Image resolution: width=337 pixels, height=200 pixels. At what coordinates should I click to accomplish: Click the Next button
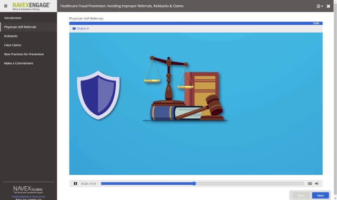(x=321, y=195)
